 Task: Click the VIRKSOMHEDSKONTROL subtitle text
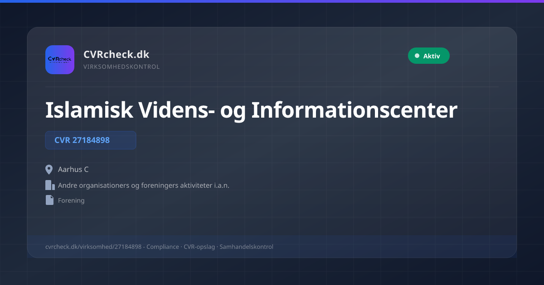[121, 67]
